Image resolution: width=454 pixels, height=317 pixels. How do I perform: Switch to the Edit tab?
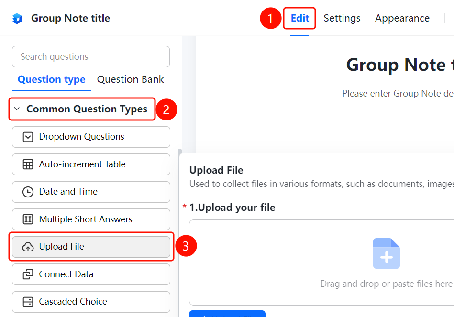coord(299,18)
